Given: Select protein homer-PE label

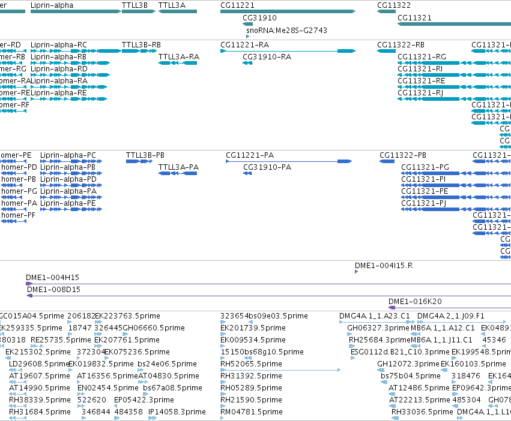Looking at the screenshot, I should point(16,155).
